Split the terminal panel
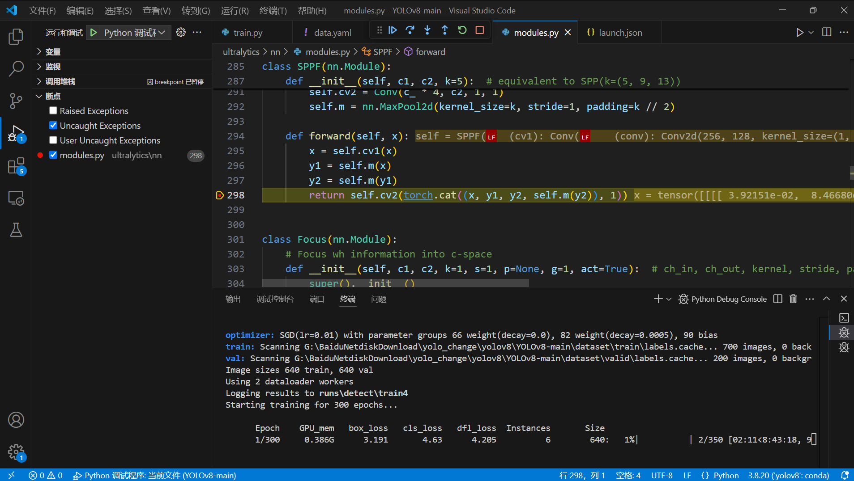 click(x=778, y=299)
